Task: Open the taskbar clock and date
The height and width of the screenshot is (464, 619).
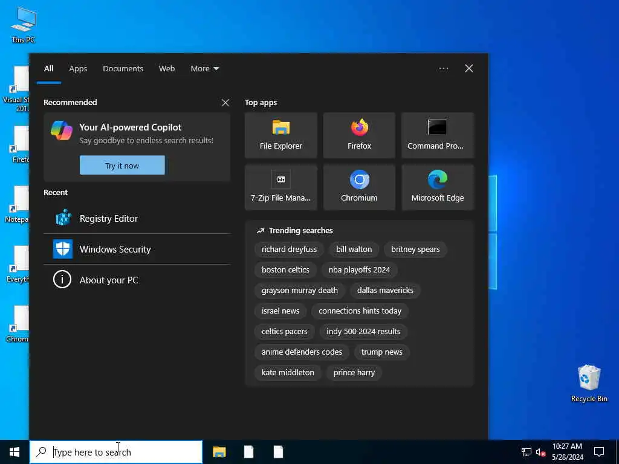Action: [567, 452]
